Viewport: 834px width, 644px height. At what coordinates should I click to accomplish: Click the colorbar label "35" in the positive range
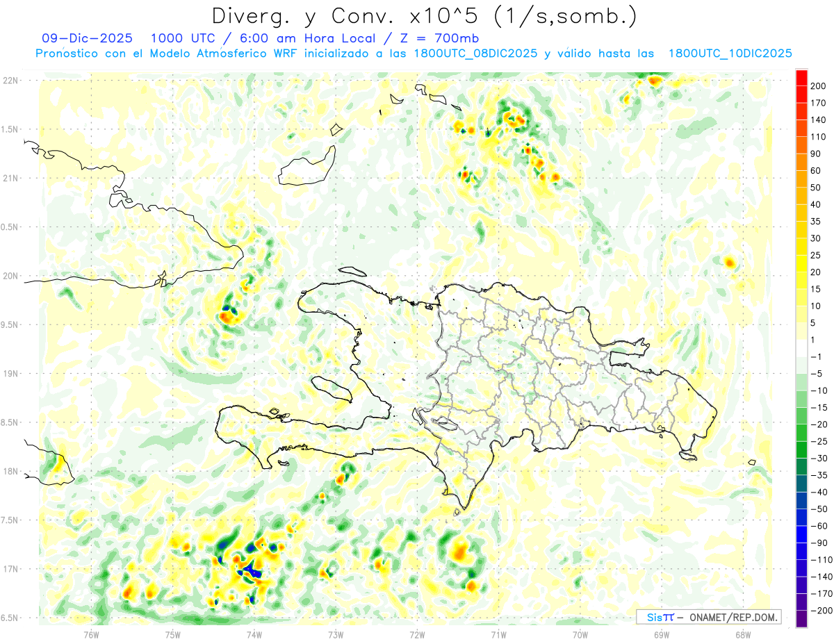pyautogui.click(x=816, y=222)
